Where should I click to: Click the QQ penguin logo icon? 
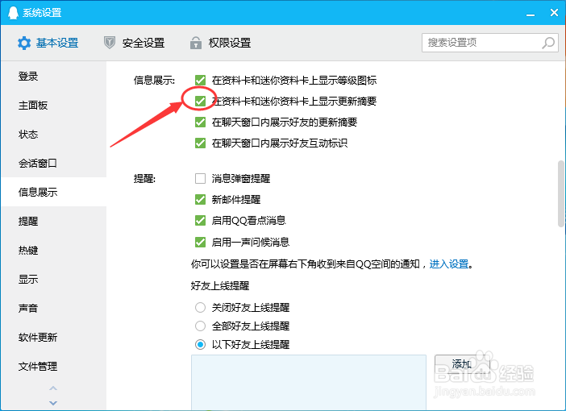(13, 13)
